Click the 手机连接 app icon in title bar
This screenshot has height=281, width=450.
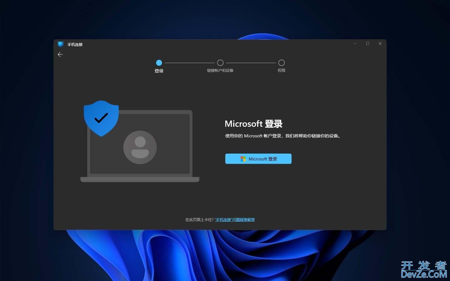(61, 44)
